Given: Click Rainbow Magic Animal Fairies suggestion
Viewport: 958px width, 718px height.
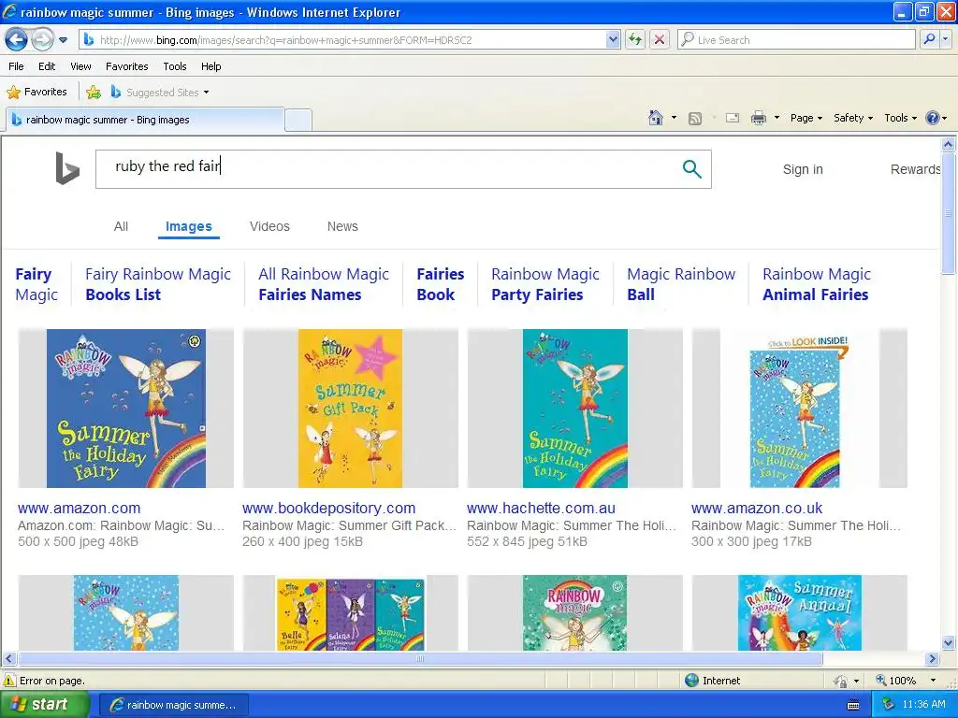Looking at the screenshot, I should [816, 284].
